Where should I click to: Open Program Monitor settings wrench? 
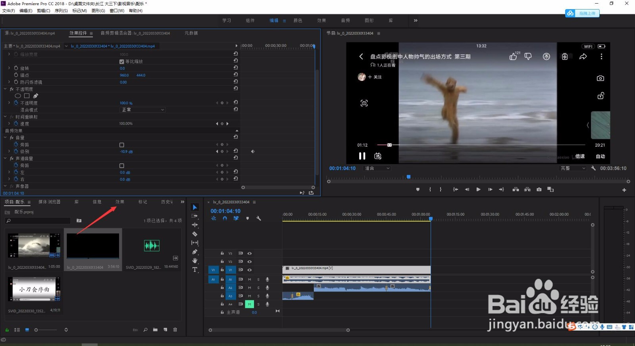[593, 168]
